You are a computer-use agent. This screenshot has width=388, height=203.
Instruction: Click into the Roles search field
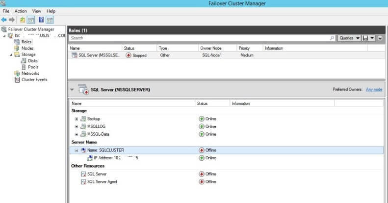pyautogui.click(x=196, y=38)
